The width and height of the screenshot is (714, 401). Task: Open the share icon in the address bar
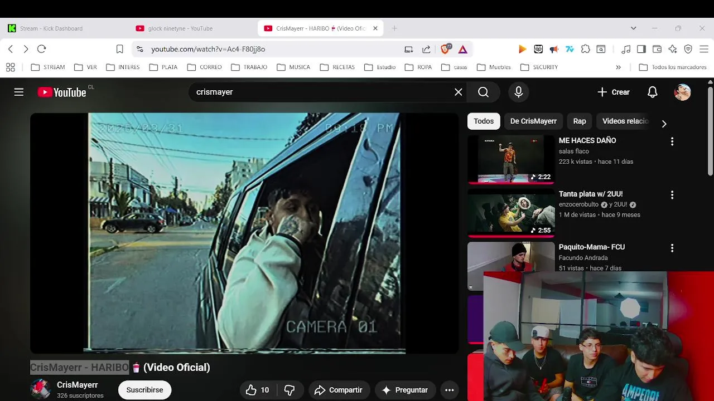pyautogui.click(x=426, y=49)
